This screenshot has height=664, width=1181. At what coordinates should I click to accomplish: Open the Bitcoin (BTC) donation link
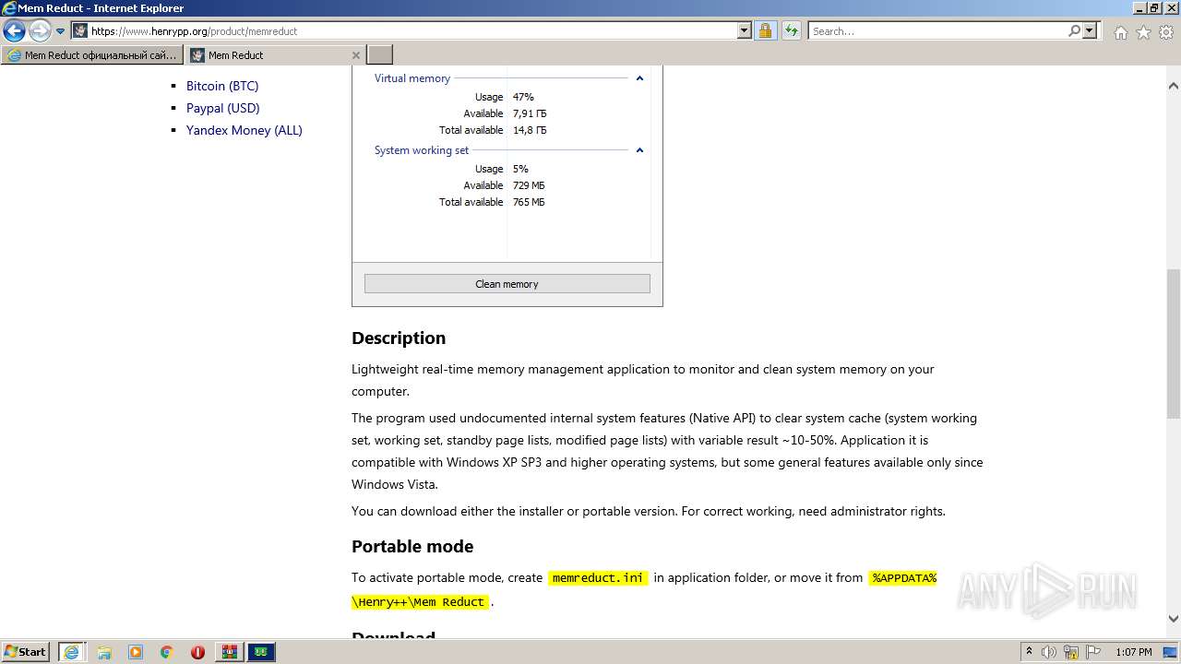coord(222,86)
